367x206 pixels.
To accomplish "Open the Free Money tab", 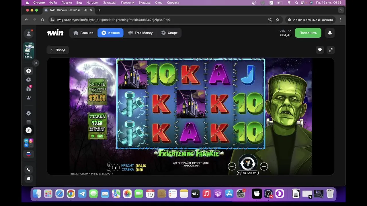I will point(140,33).
